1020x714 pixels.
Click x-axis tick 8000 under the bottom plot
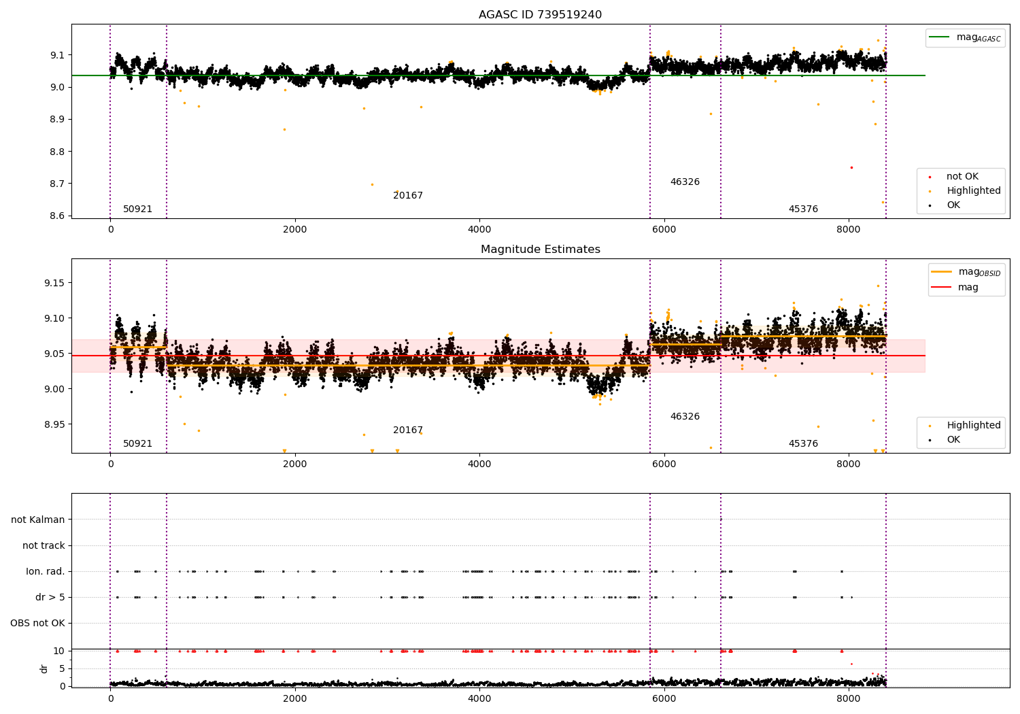[849, 699]
